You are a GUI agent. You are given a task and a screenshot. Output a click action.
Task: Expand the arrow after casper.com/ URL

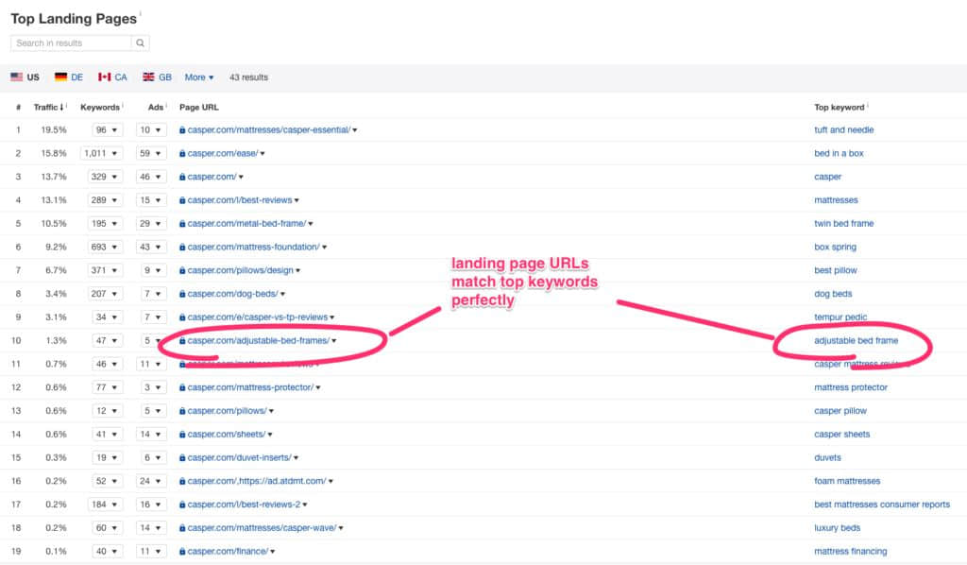241,177
